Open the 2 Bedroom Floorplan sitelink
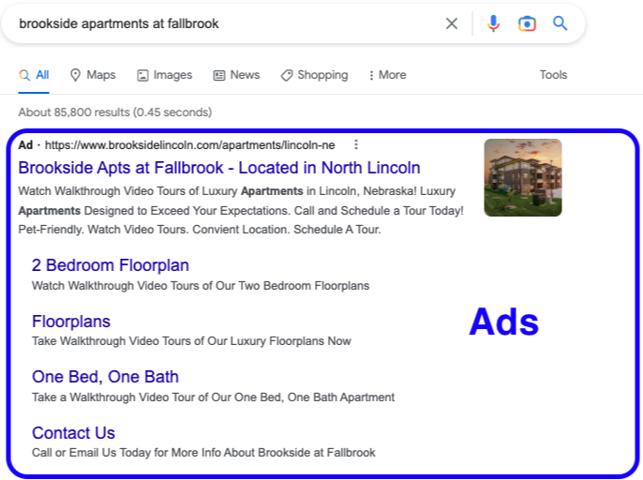The image size is (643, 480). pos(111,265)
